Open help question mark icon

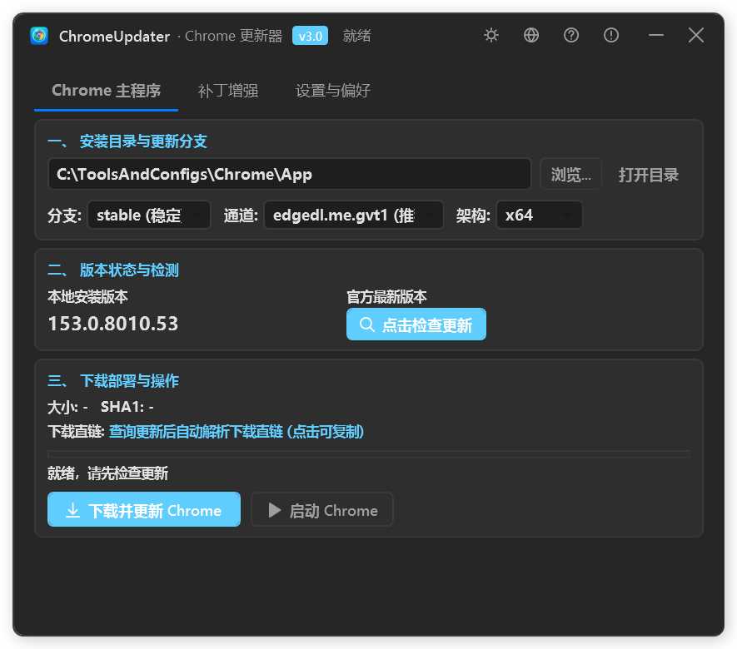point(571,35)
